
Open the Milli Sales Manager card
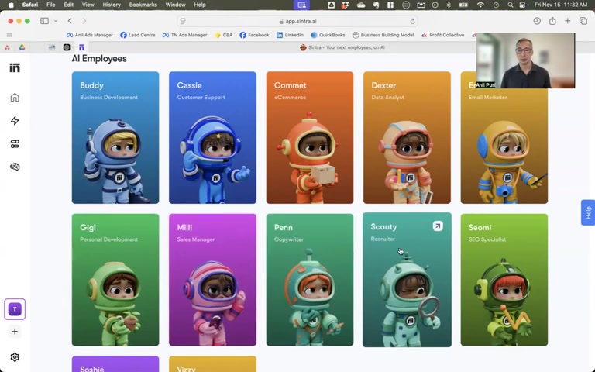(x=212, y=280)
